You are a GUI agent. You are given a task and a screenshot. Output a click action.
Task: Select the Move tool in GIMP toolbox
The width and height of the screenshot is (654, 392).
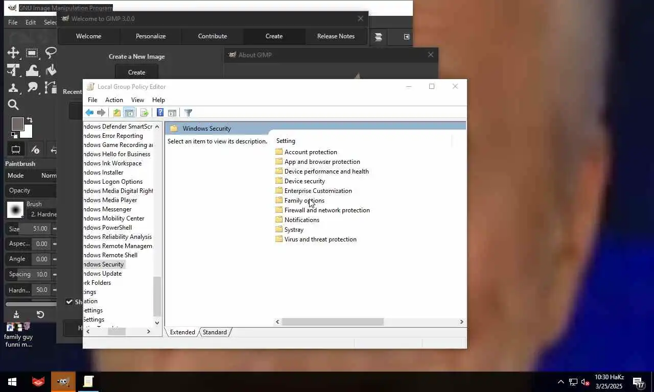pyautogui.click(x=13, y=53)
